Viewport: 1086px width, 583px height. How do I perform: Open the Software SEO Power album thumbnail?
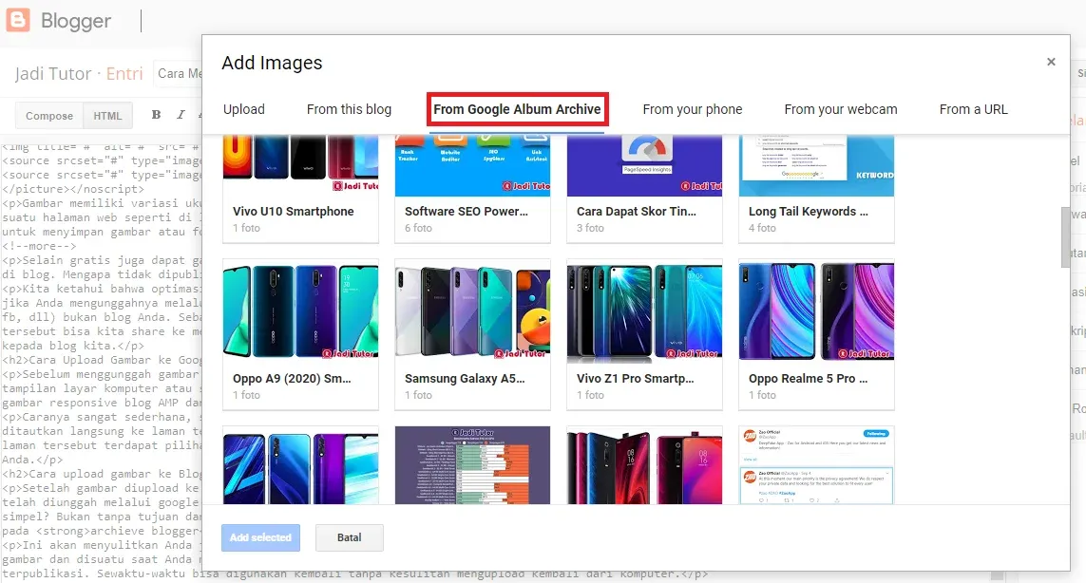click(472, 165)
